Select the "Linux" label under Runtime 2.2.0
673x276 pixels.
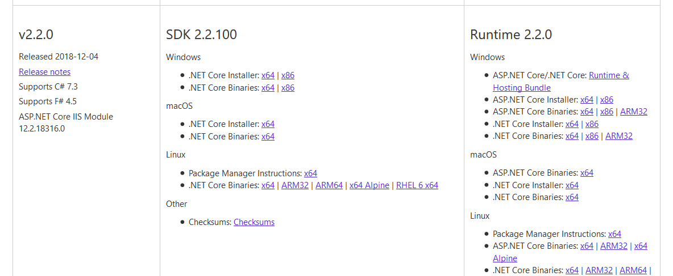coord(480,216)
